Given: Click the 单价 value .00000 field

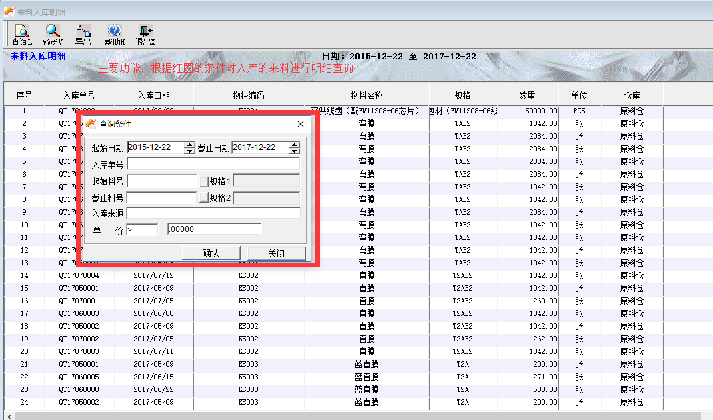Looking at the screenshot, I should (x=215, y=229).
